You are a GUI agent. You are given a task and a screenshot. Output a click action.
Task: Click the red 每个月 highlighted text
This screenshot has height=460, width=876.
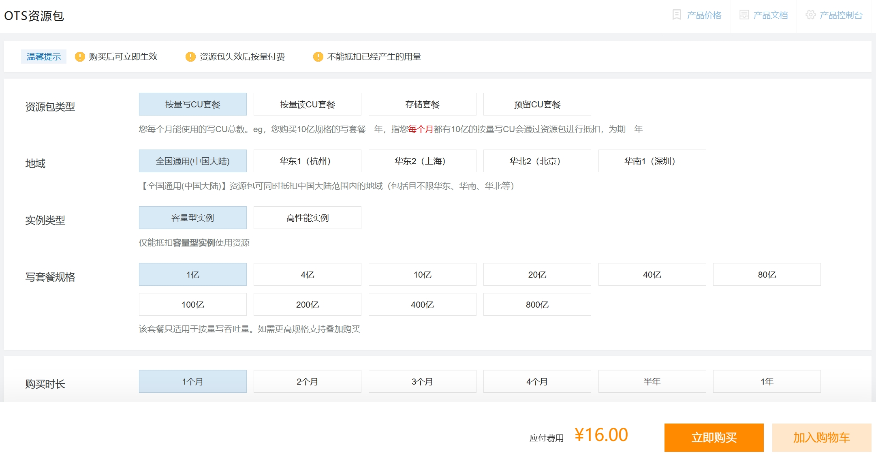(x=421, y=129)
